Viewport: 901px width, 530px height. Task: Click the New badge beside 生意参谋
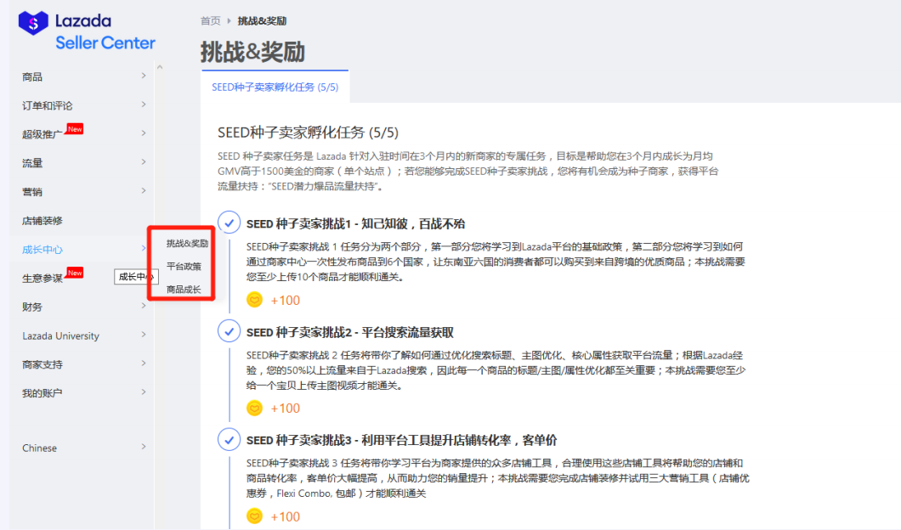[75, 272]
